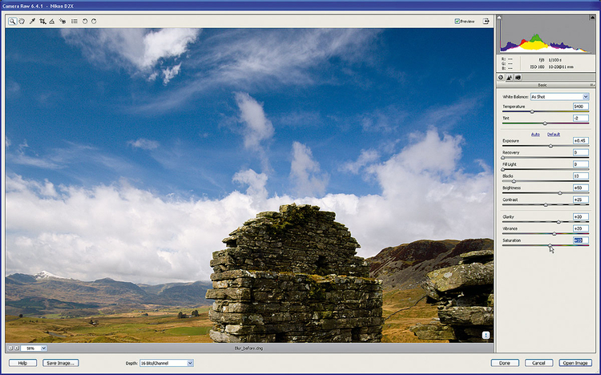Select the Red Eye Removal tool
Image resolution: width=601 pixels, height=375 pixels.
coord(63,22)
